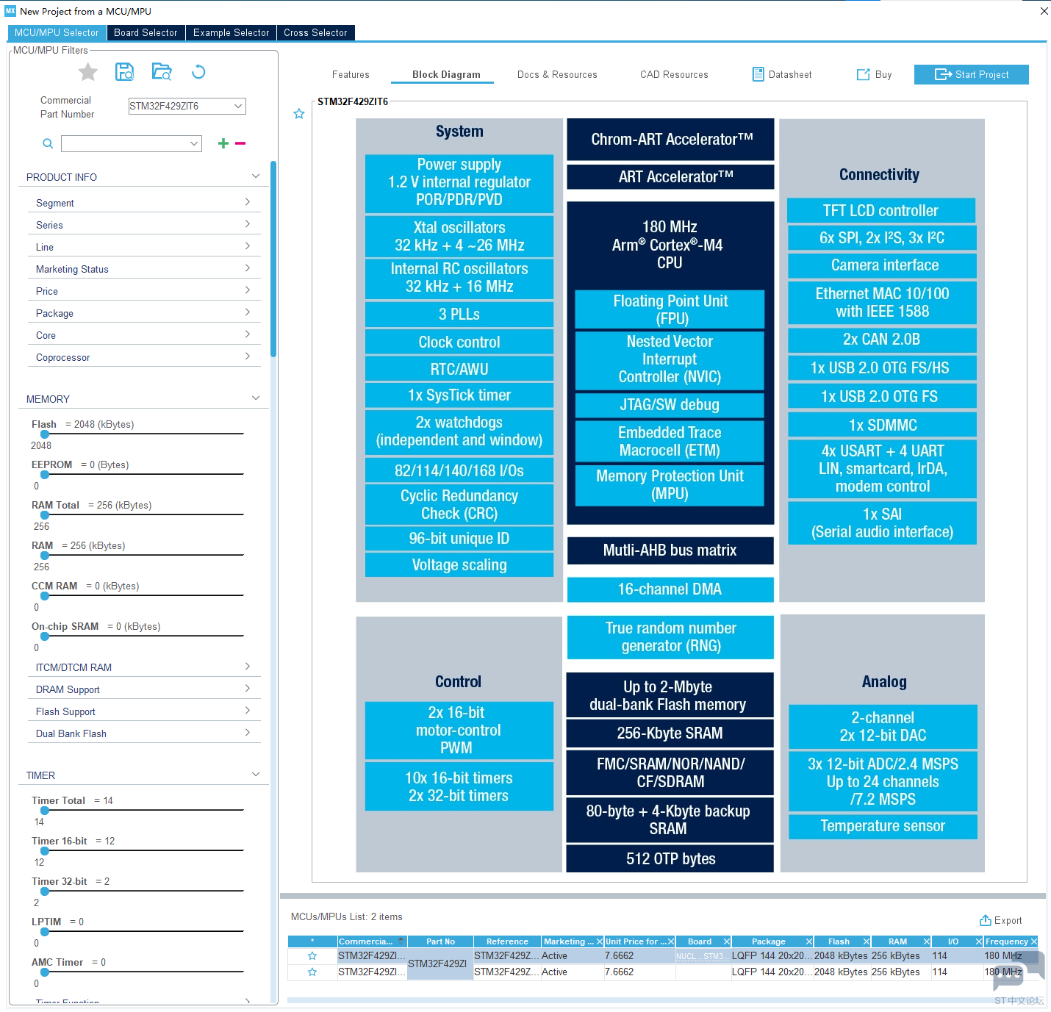This screenshot has width=1051, height=1012.
Task: Click the green plus add filter icon
Action: point(223,143)
